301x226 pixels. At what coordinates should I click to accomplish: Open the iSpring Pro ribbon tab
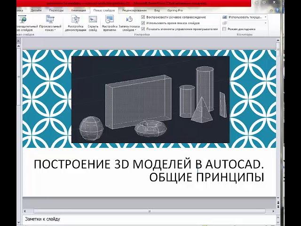point(174,10)
